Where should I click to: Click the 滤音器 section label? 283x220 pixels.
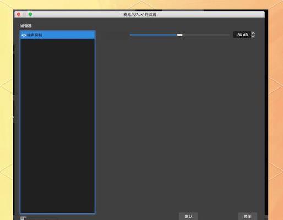click(x=26, y=26)
